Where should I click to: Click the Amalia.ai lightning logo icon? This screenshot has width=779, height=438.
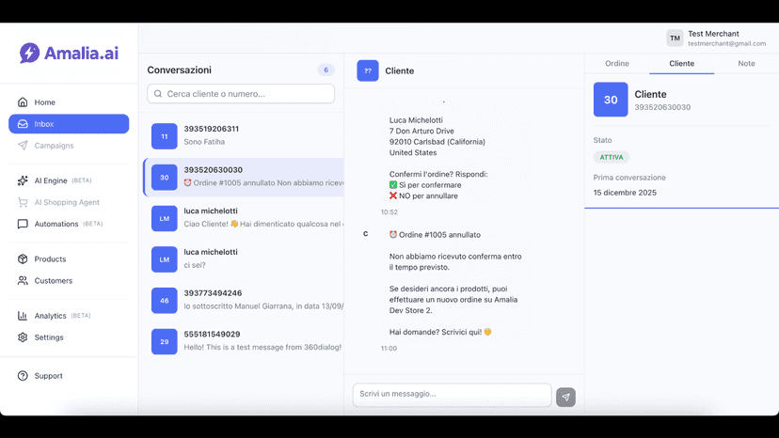tap(29, 53)
